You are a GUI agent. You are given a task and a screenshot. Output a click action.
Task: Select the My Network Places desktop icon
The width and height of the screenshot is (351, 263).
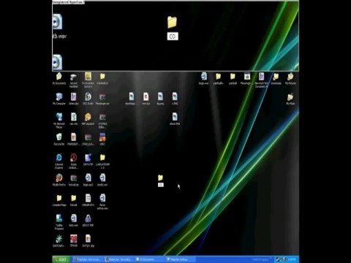(x=59, y=121)
